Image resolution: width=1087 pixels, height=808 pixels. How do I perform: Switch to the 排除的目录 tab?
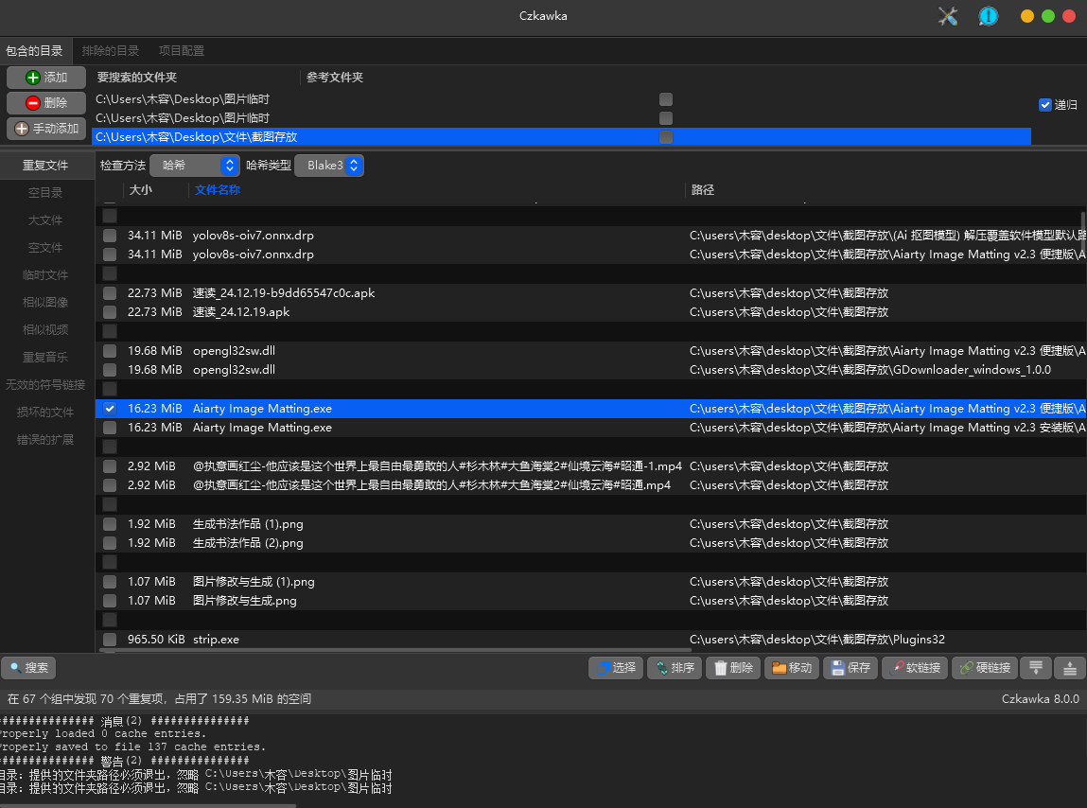click(x=111, y=51)
